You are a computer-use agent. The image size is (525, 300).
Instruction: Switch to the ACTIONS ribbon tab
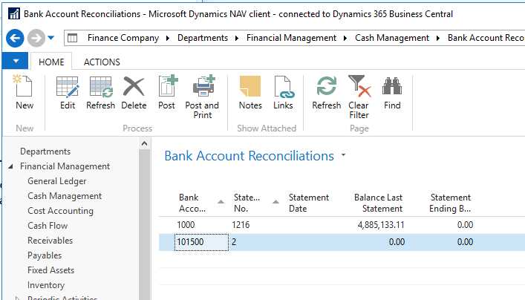coord(102,62)
